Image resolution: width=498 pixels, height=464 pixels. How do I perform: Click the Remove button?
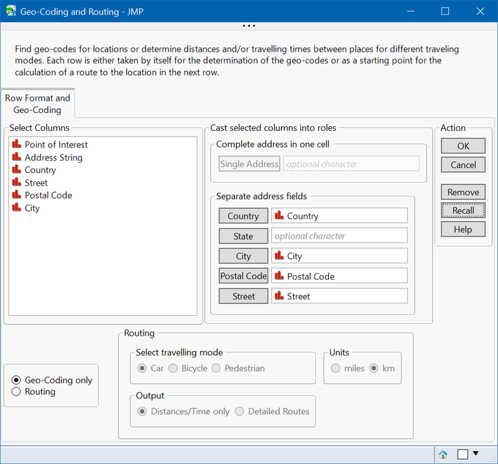click(x=463, y=192)
